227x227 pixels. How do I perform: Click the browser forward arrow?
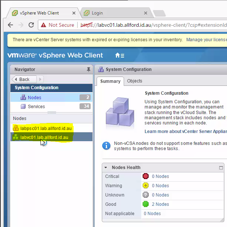click(21, 25)
